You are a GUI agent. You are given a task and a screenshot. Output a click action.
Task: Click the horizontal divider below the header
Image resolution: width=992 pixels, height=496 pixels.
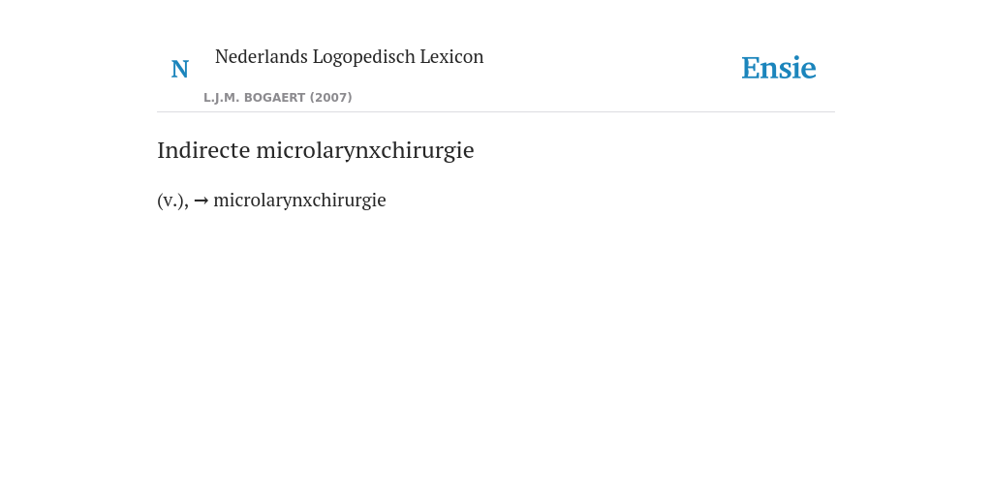[x=496, y=112]
